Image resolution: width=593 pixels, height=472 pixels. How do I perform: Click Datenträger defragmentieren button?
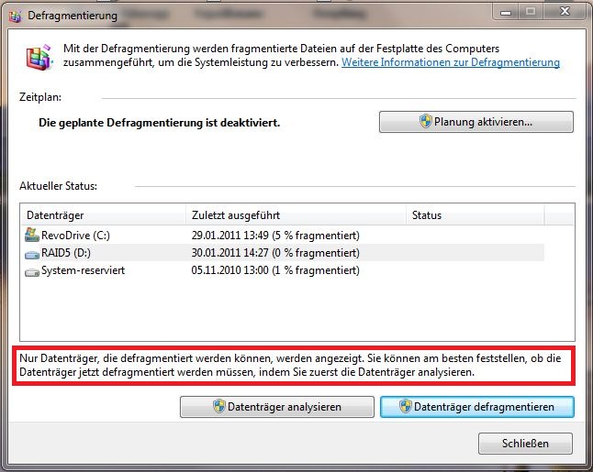pos(477,407)
